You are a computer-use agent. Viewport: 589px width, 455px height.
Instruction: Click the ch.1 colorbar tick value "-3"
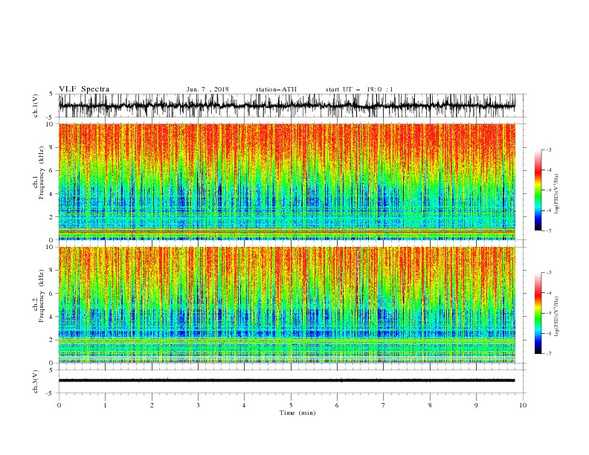548,149
